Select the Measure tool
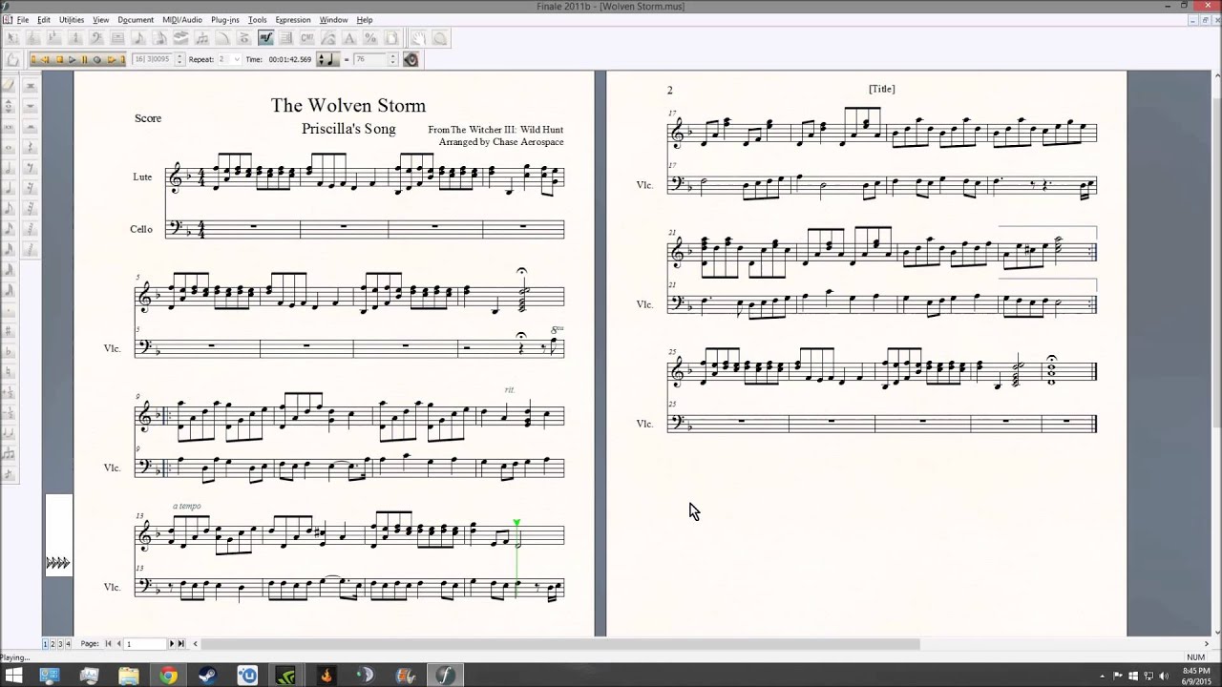This screenshot has height=687, width=1222. (x=116, y=38)
